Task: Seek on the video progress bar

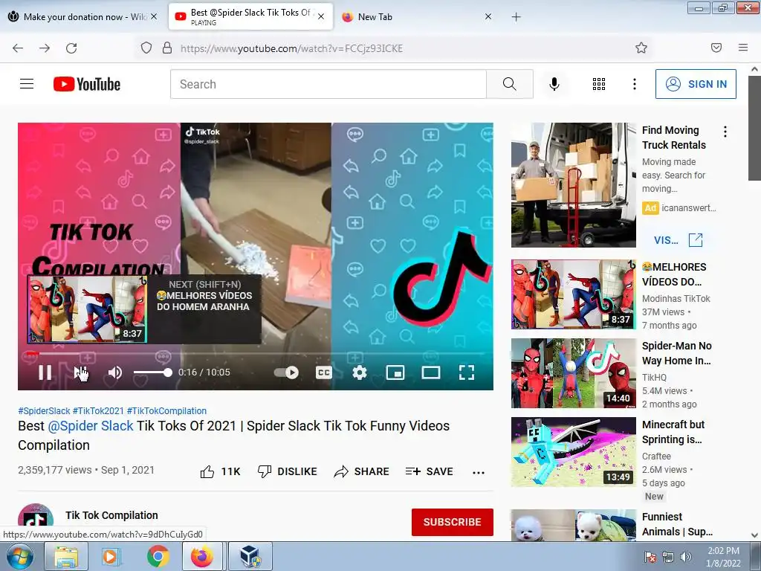Action: [256, 353]
